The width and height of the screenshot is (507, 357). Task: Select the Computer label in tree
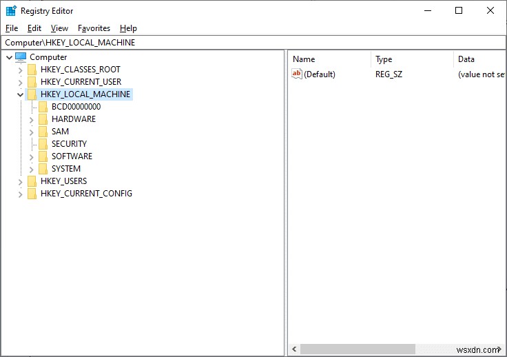(x=48, y=57)
